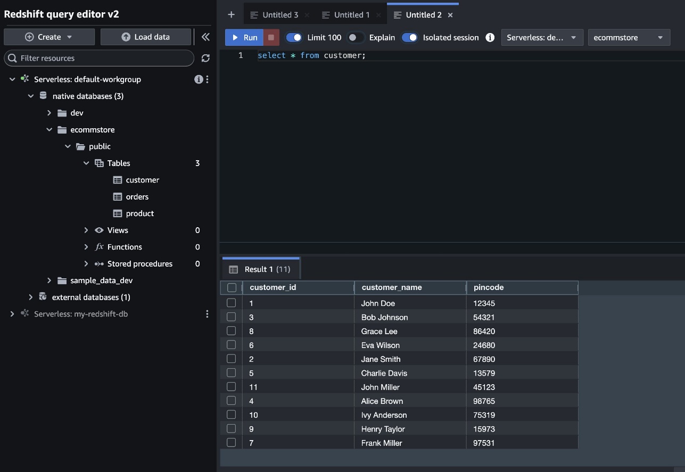Focus the Filter resources search field
The image size is (685, 472).
click(x=99, y=58)
